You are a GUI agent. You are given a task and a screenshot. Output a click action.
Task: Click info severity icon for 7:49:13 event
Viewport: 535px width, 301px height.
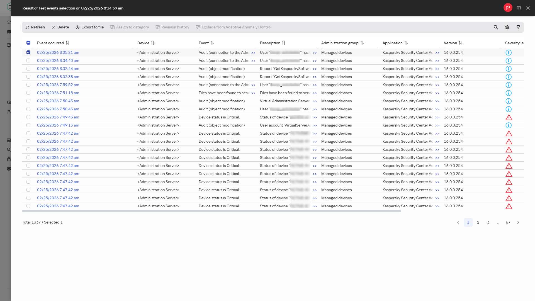pos(509,125)
